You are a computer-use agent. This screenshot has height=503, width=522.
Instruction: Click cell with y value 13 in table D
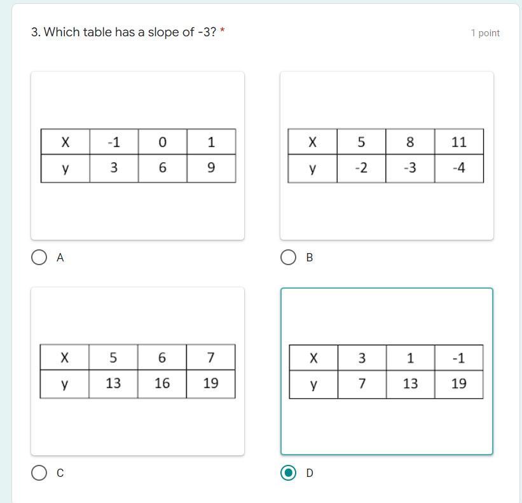(x=411, y=384)
